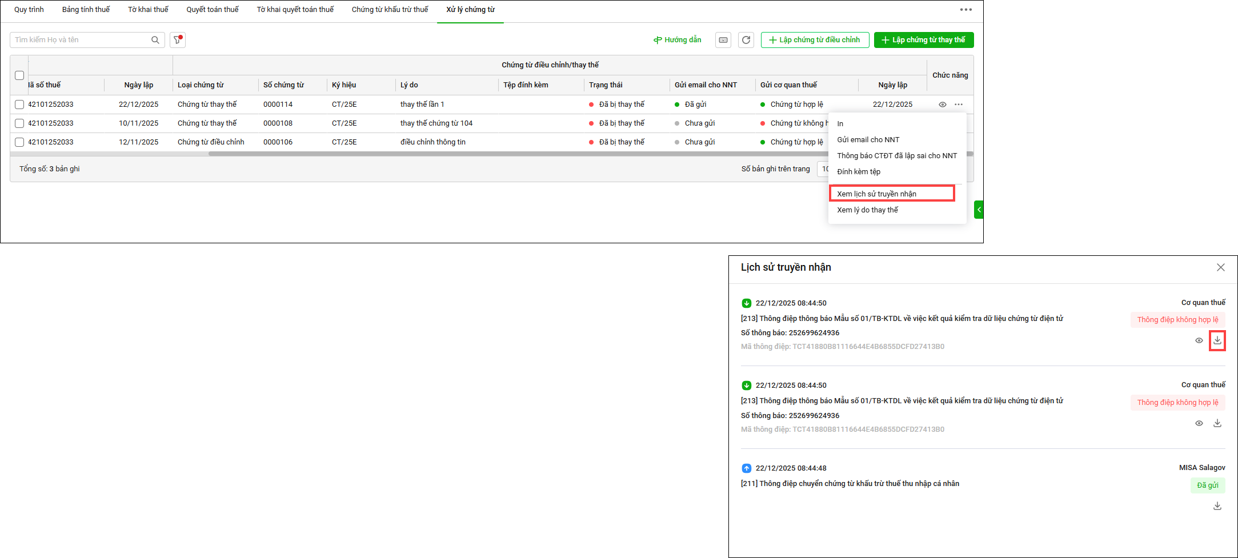View first row document with eye icon
1238x558 pixels.
coord(942,105)
